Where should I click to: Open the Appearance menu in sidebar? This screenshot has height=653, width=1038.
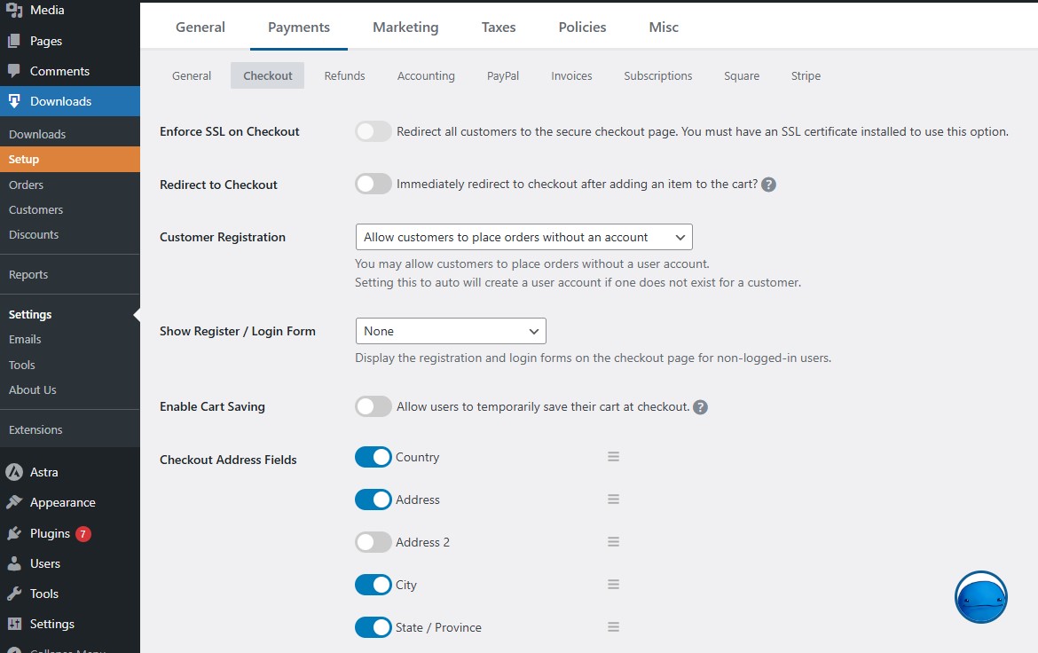point(62,502)
